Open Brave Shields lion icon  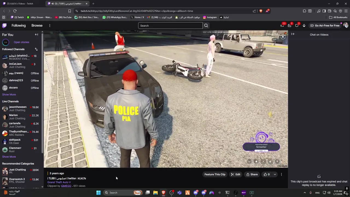[261, 11]
